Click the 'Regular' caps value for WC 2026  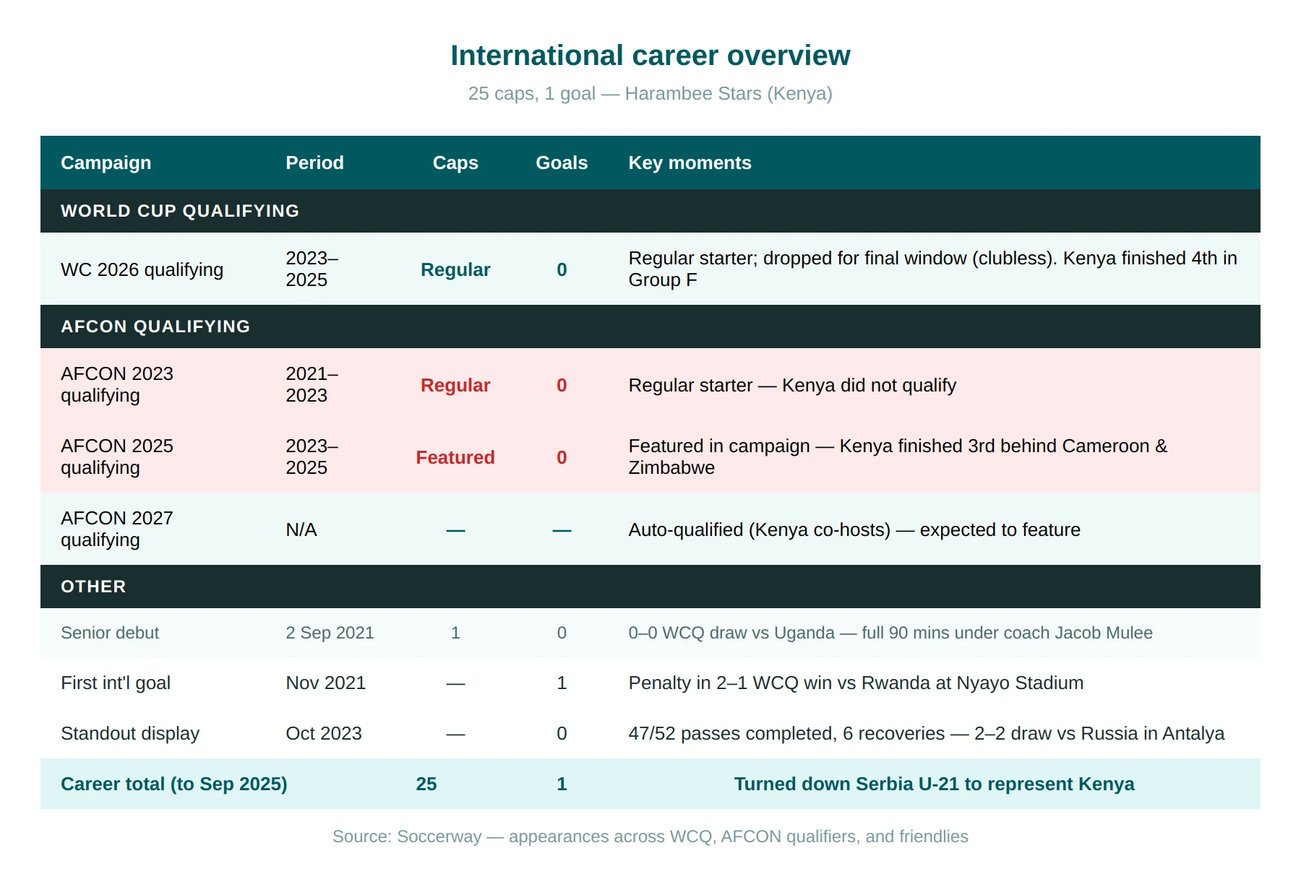coord(455,269)
